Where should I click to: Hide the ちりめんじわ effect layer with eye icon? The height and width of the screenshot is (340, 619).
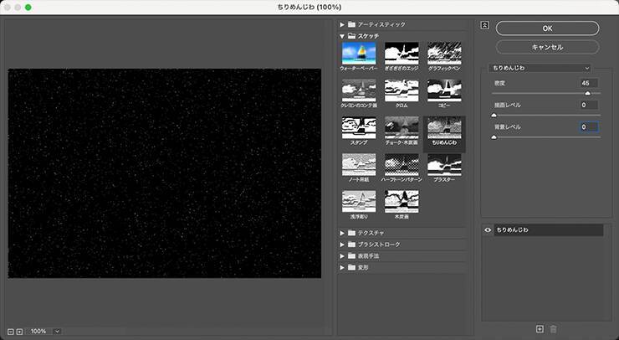click(488, 229)
